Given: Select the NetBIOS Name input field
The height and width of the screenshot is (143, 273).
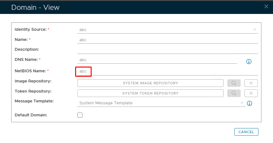Looking at the screenshot, I should tap(167, 72).
